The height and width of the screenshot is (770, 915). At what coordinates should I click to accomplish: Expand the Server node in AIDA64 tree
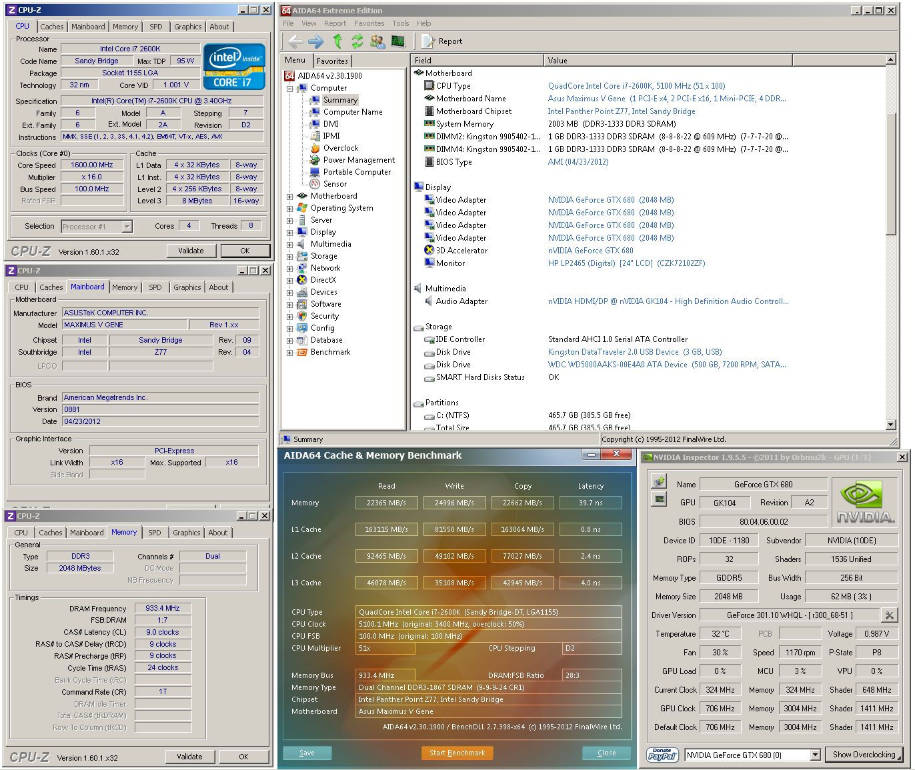point(290,221)
